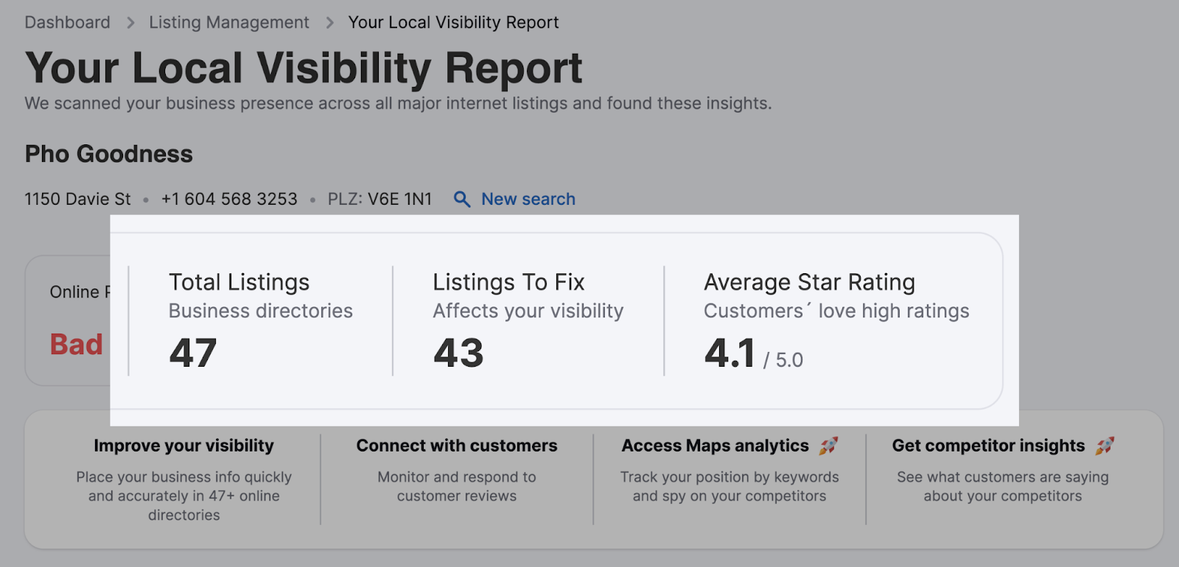The image size is (1179, 567).
Task: Click the Listings To Fix number 43
Action: click(458, 353)
